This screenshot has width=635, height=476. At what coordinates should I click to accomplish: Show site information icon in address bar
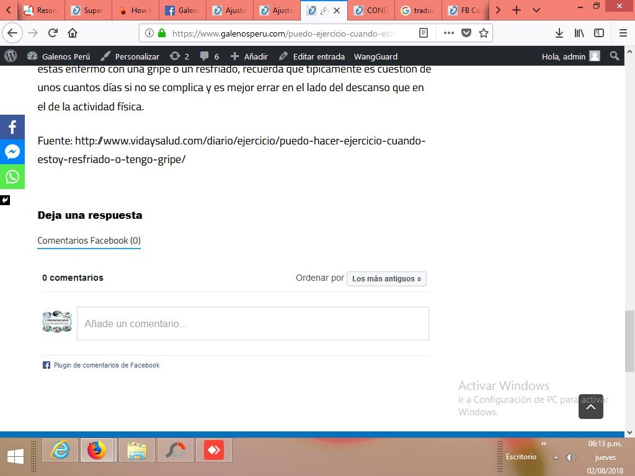(149, 33)
